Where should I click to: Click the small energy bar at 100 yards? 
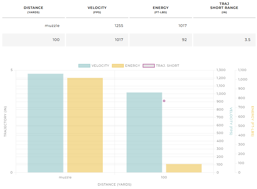[x=184, y=168]
